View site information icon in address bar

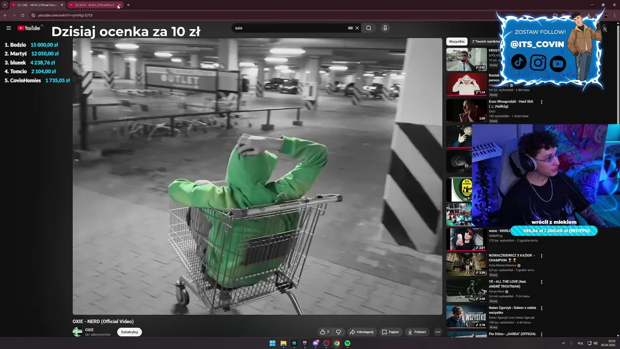point(33,15)
